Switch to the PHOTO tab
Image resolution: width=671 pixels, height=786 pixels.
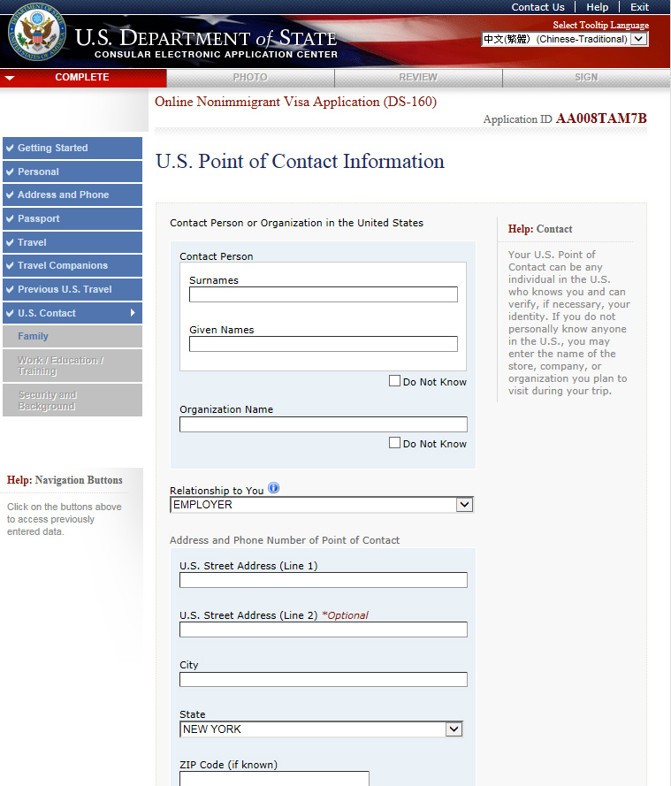click(250, 78)
